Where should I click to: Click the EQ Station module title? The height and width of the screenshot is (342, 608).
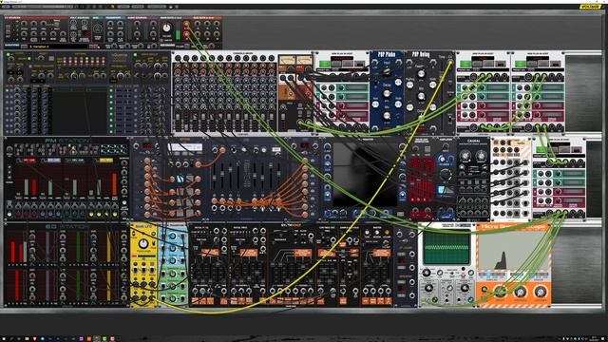coord(66,226)
